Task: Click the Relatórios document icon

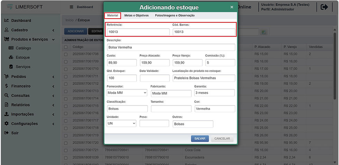Action: [x=7, y=105]
